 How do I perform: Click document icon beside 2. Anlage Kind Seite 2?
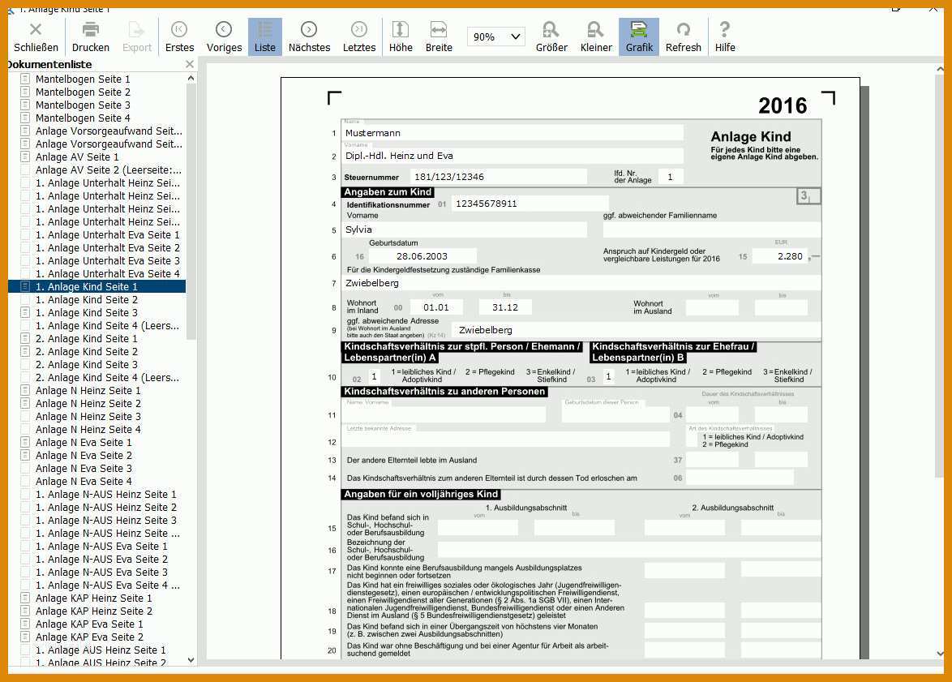(25, 352)
